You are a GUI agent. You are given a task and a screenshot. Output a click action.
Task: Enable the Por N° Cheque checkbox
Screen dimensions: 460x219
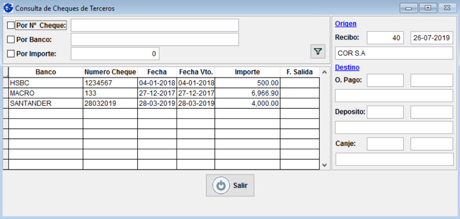11,25
